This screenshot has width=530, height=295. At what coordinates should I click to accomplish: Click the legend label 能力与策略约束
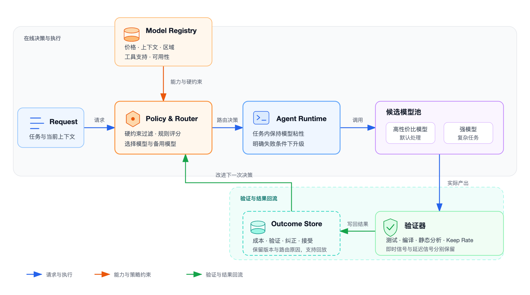(x=132, y=275)
